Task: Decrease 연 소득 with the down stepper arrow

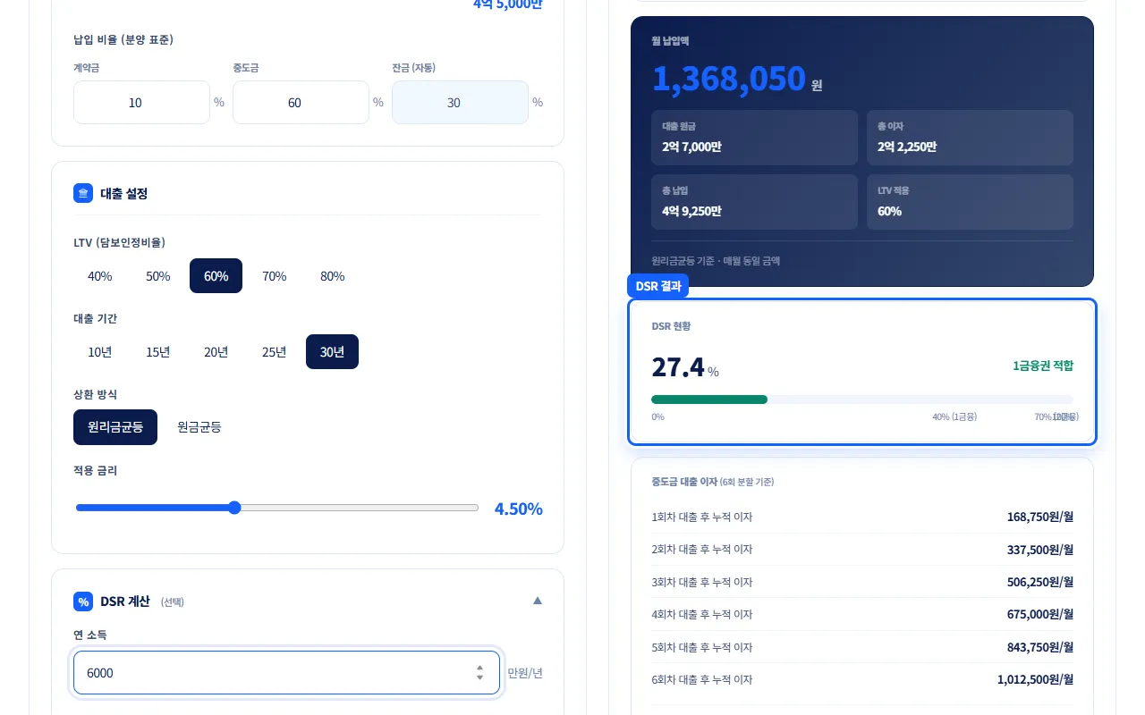Action: (x=480, y=677)
